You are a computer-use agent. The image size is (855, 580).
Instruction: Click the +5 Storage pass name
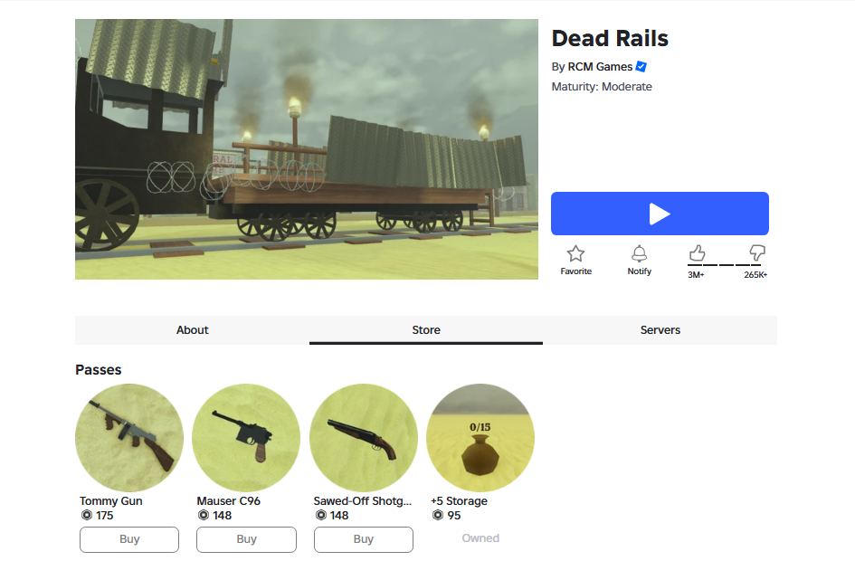(x=459, y=501)
